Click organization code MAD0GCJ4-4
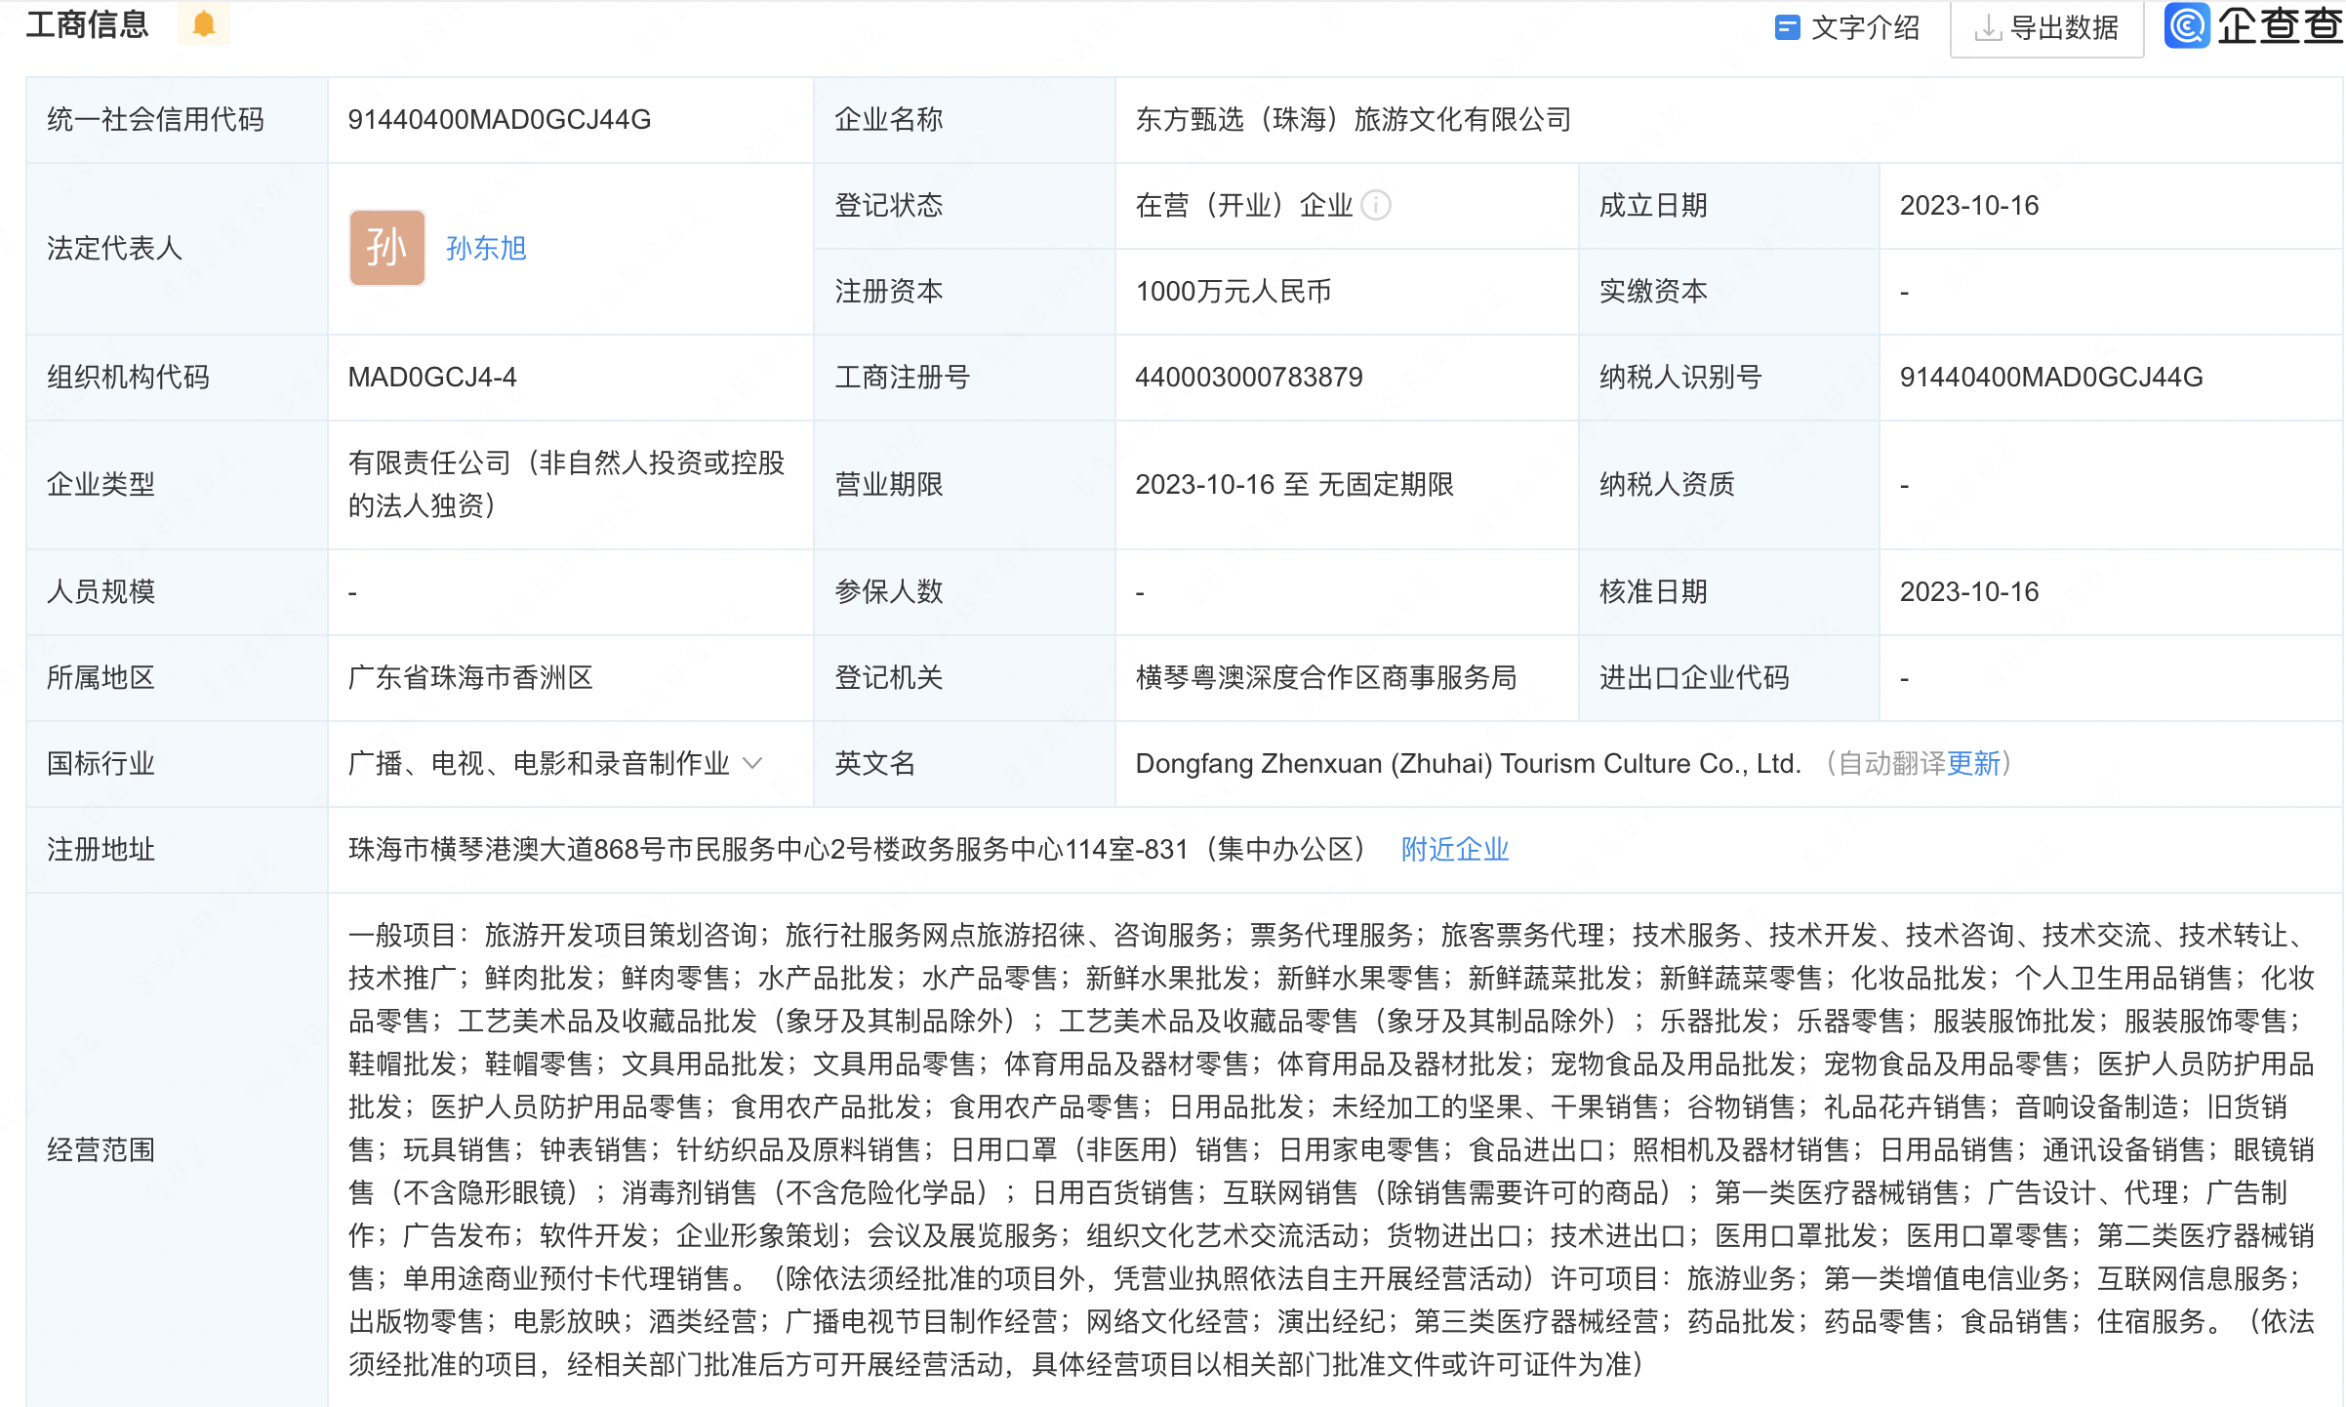Screen dimensions: 2346x1407 point(432,378)
